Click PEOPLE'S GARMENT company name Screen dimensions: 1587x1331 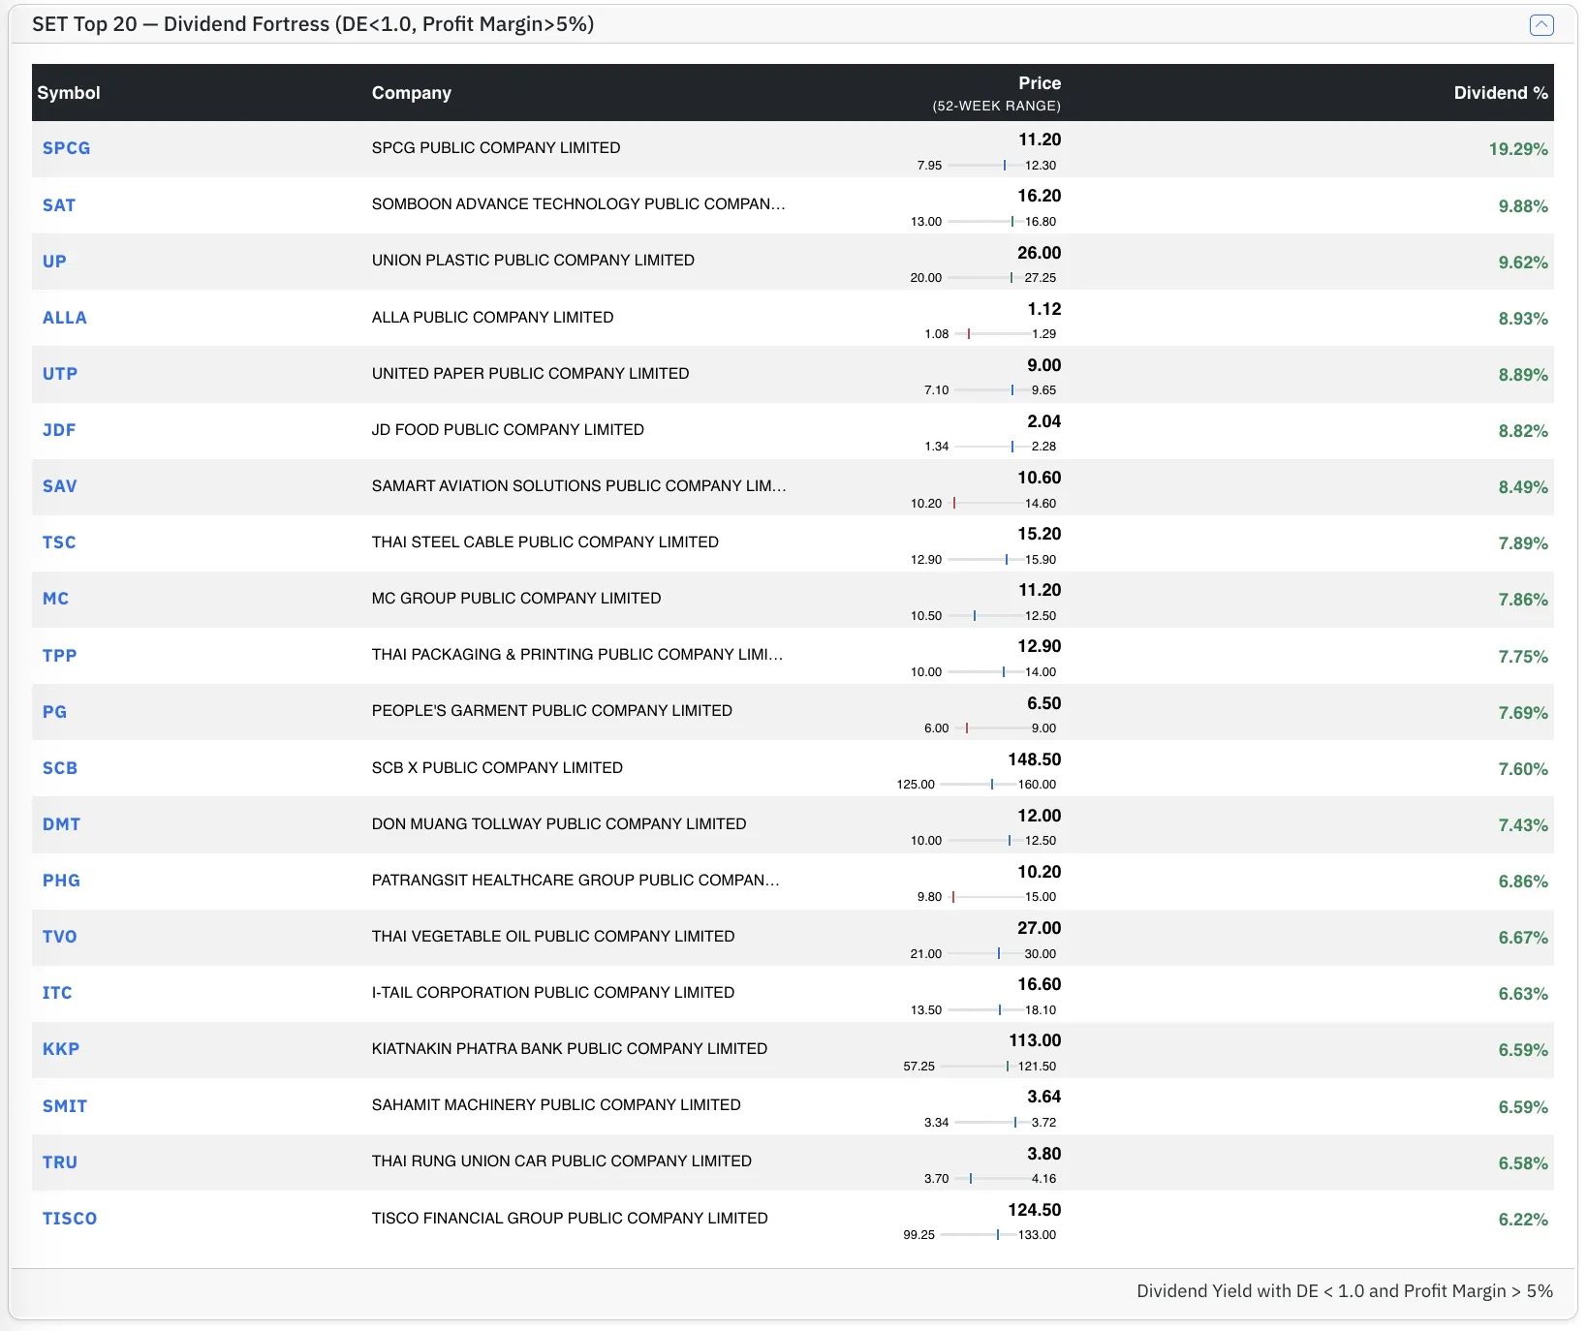click(x=552, y=710)
